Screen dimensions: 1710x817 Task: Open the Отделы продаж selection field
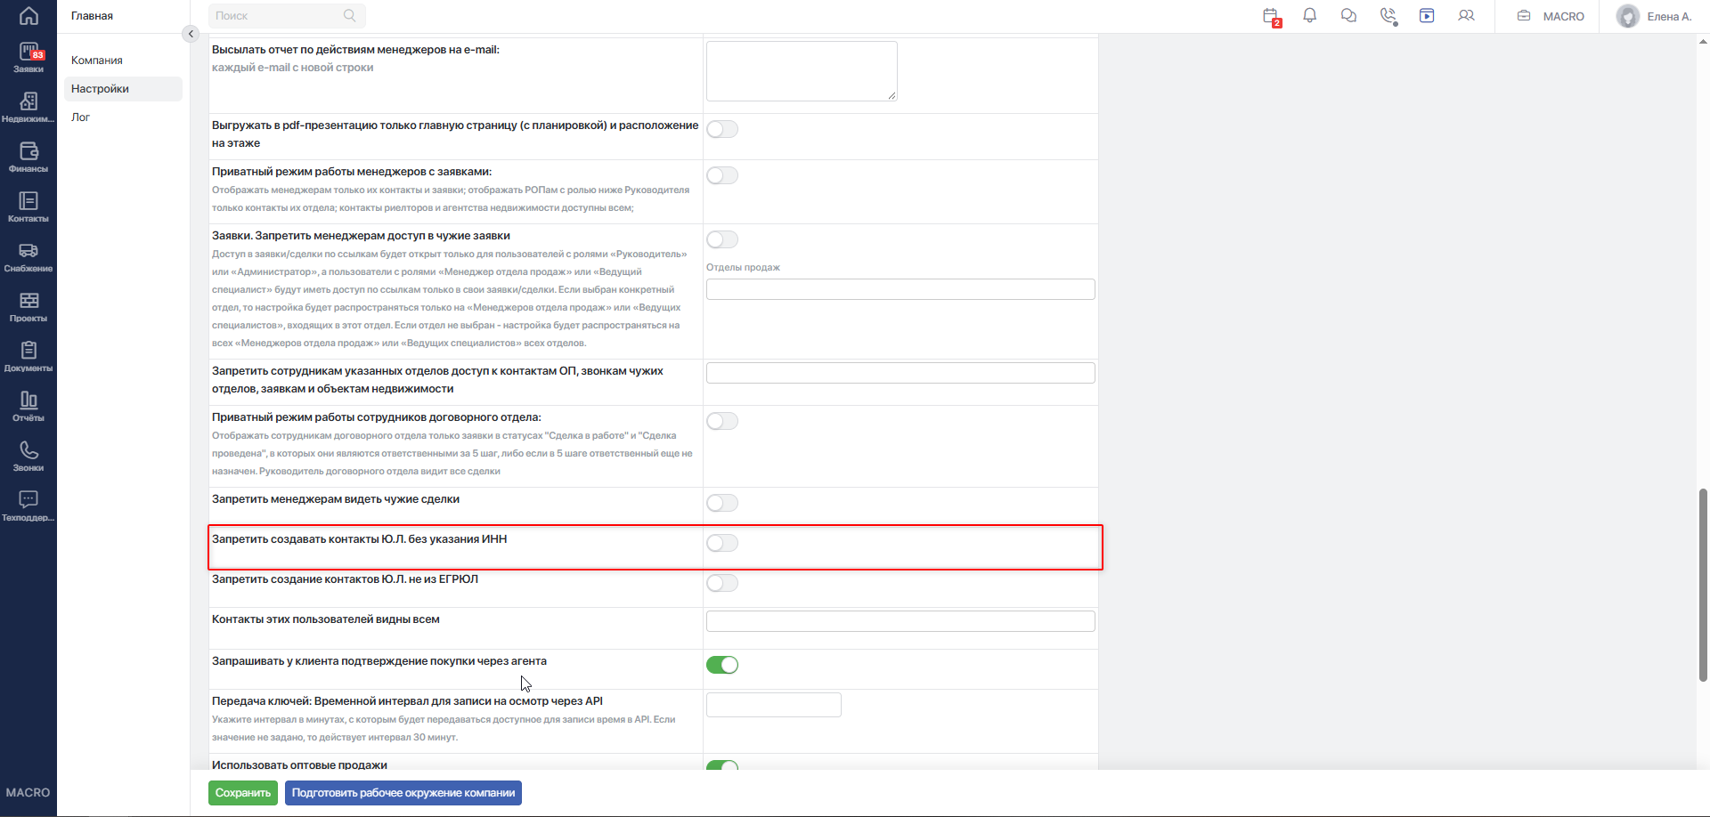900,289
